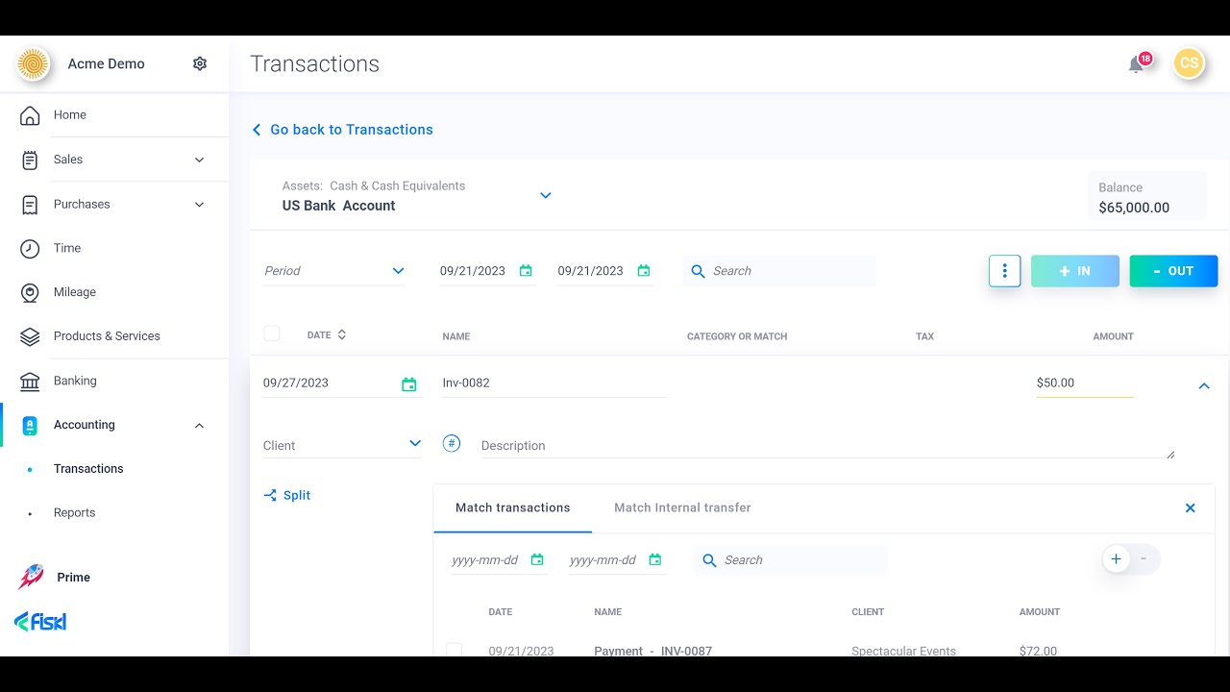1230x692 pixels.
Task: Toggle select-all checkbox in table header
Action: click(x=272, y=334)
